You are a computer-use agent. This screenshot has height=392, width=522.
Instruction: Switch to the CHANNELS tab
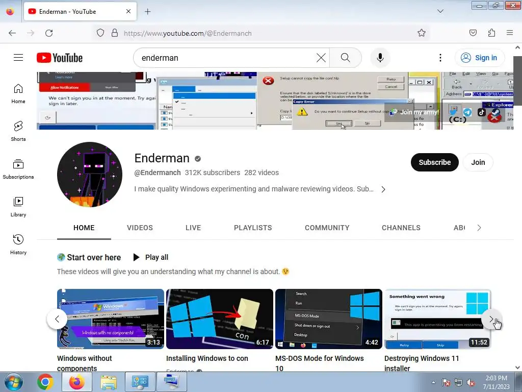pos(401,228)
